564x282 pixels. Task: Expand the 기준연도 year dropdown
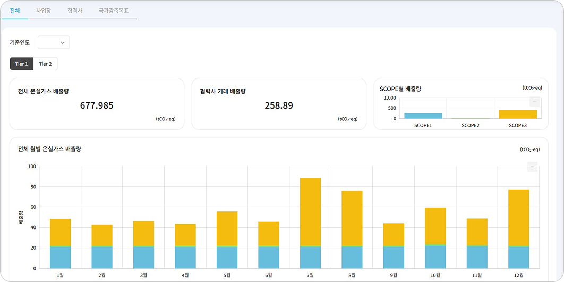pyautogui.click(x=54, y=42)
